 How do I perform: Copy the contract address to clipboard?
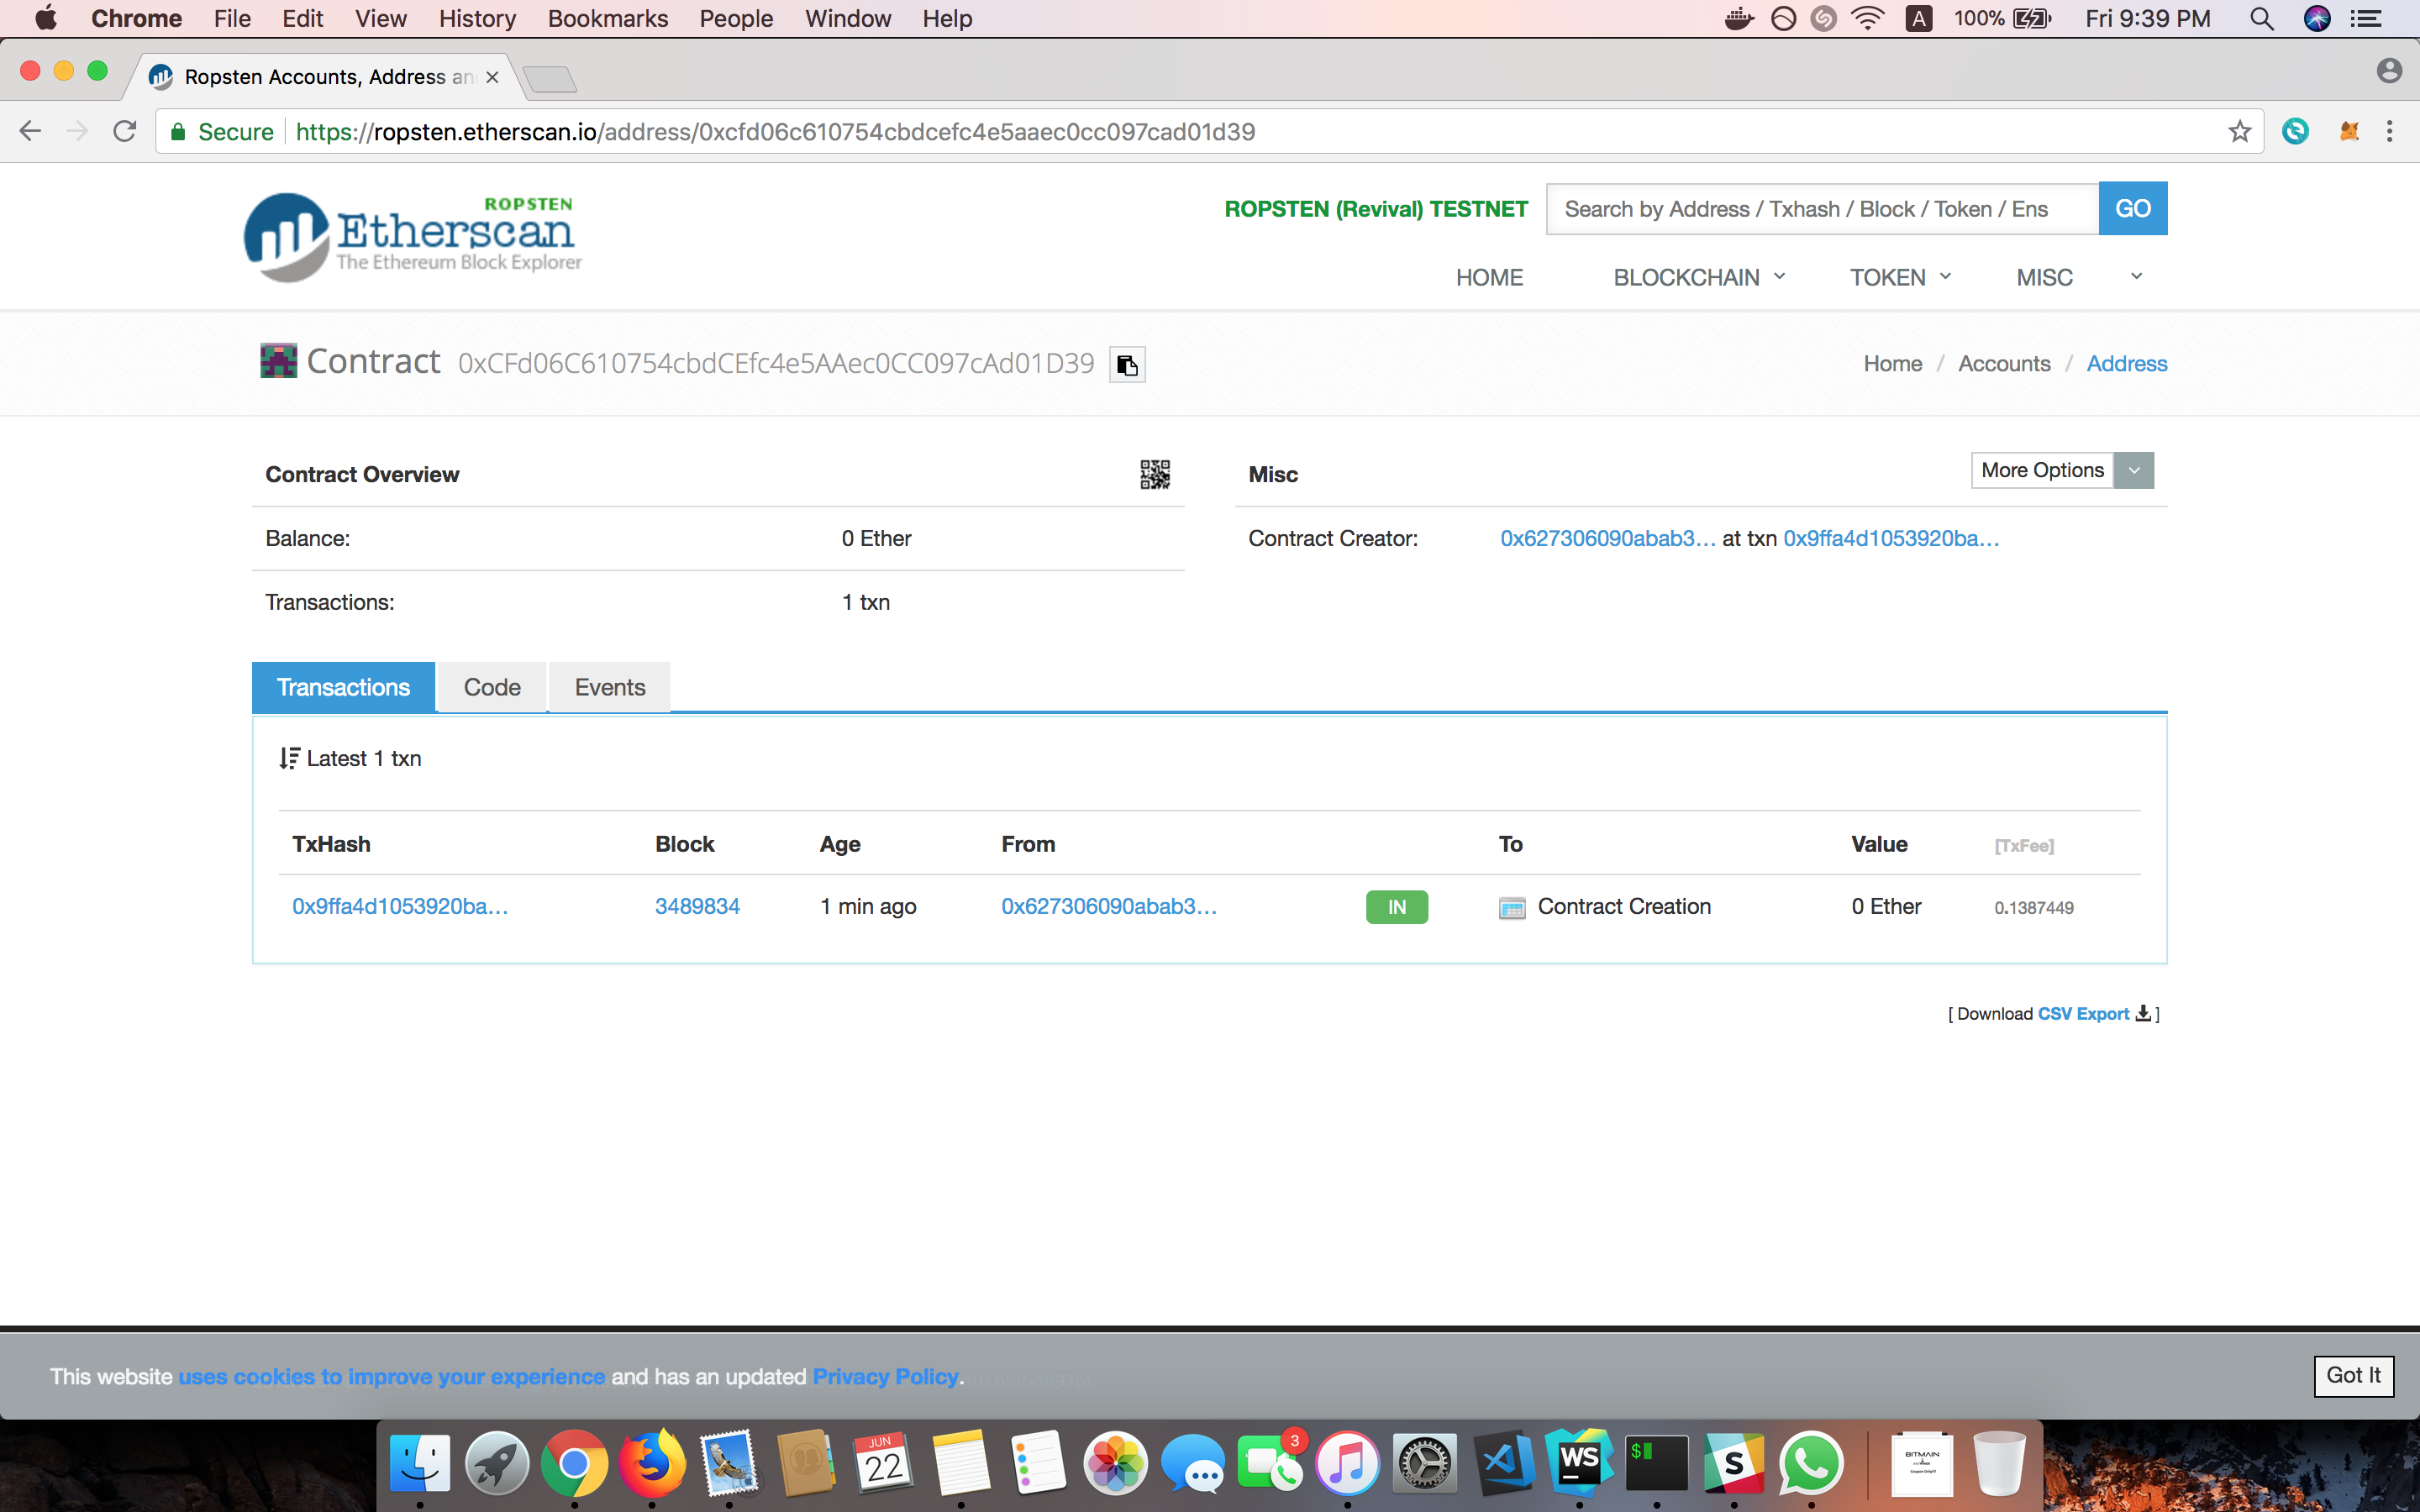point(1127,365)
